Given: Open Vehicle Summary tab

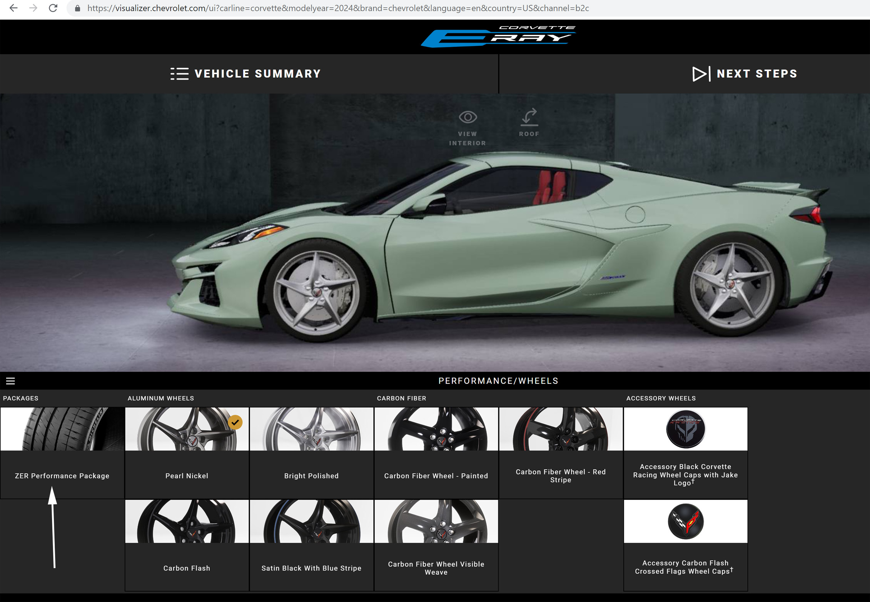Looking at the screenshot, I should [x=257, y=74].
